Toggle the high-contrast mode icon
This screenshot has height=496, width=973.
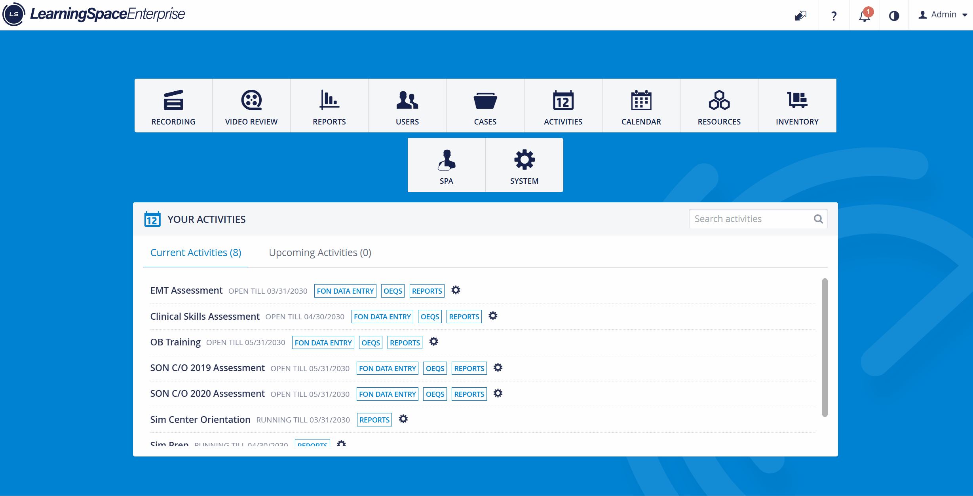894,15
